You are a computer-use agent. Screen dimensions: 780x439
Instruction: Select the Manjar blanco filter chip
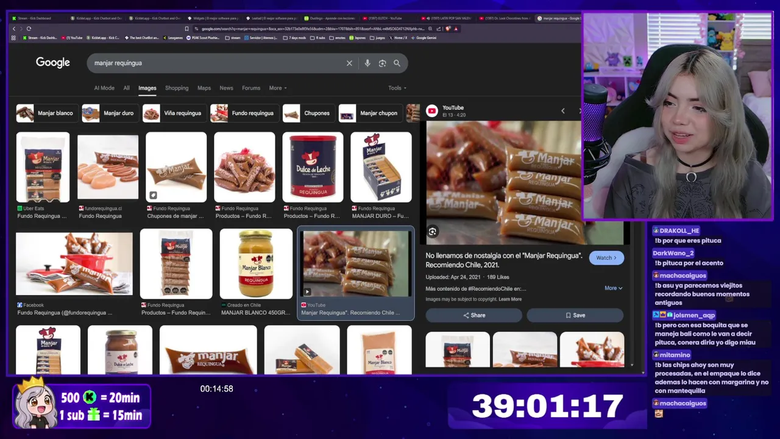(48, 113)
